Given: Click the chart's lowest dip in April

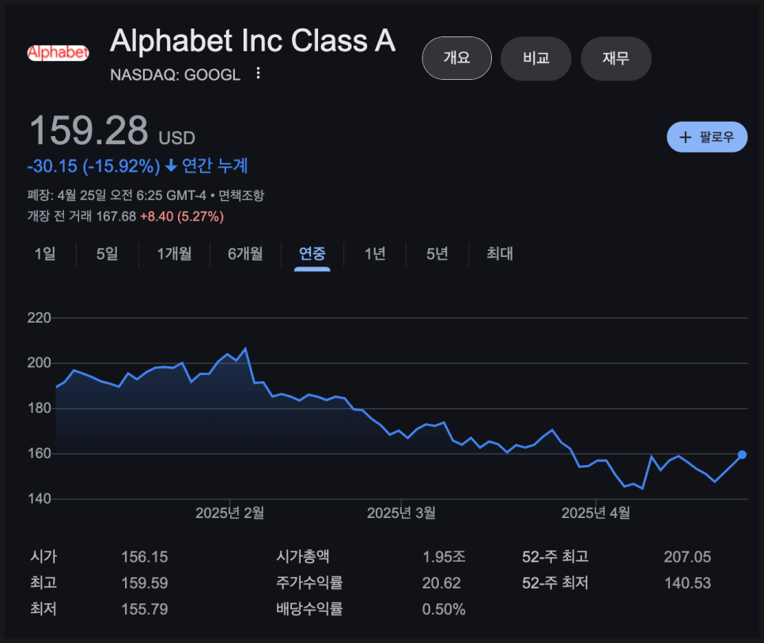Looking at the screenshot, I should pos(643,488).
